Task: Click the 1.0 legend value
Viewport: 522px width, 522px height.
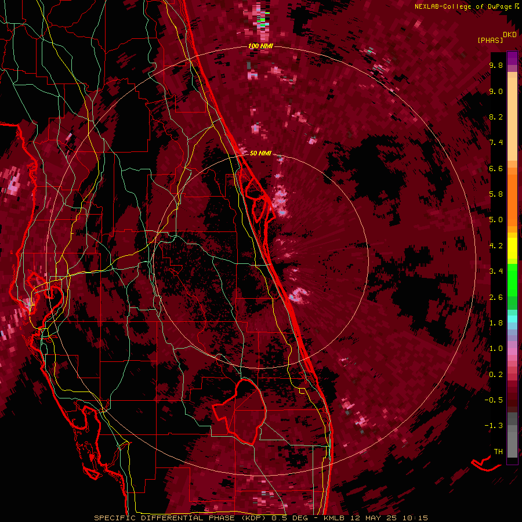Action: tap(496, 349)
